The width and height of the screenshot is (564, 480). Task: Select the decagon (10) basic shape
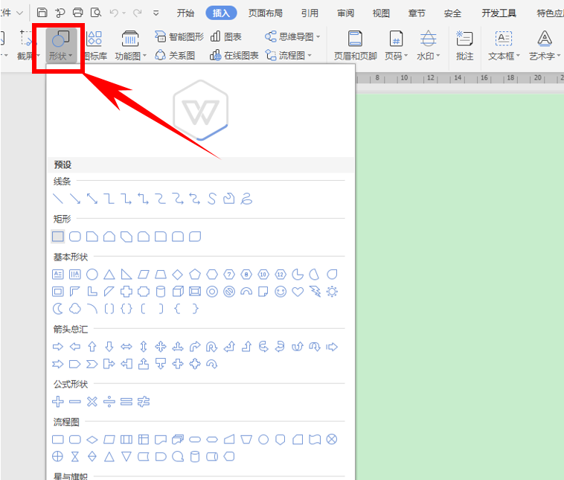point(263,275)
